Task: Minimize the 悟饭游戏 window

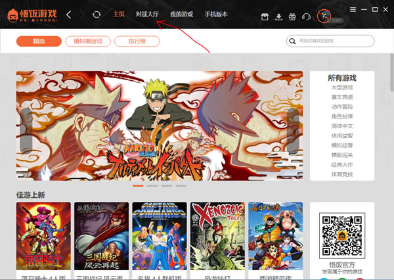Action: click(364, 10)
